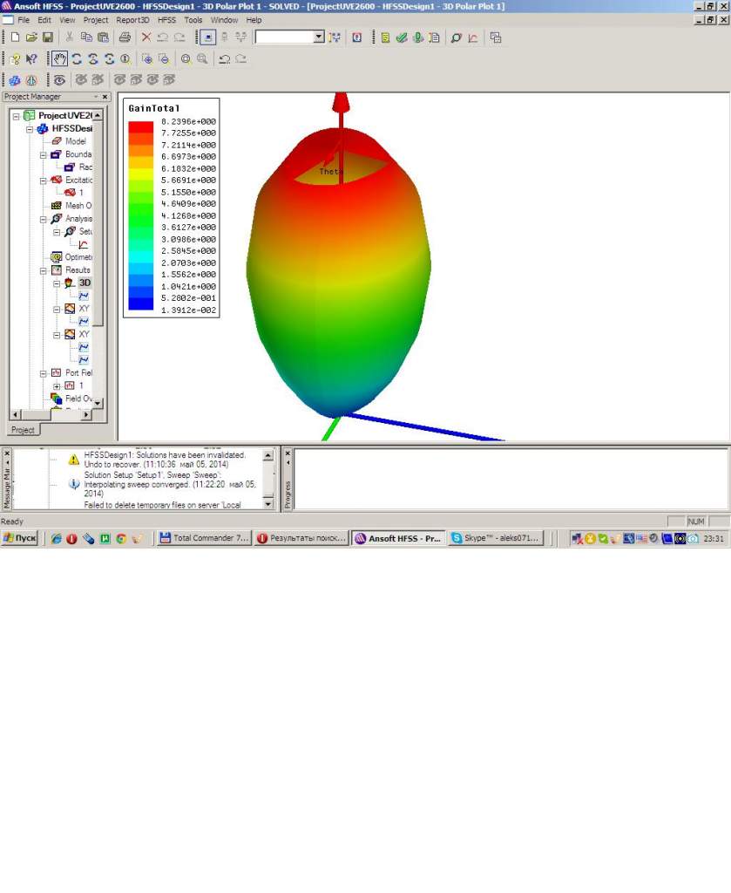The height and width of the screenshot is (893, 731).
Task: Click the blue HFSS design icon in bottom toolbar
Action: click(15, 80)
